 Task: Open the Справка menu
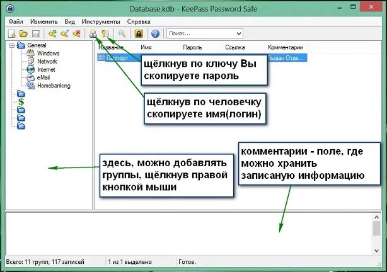pyautogui.click(x=139, y=21)
